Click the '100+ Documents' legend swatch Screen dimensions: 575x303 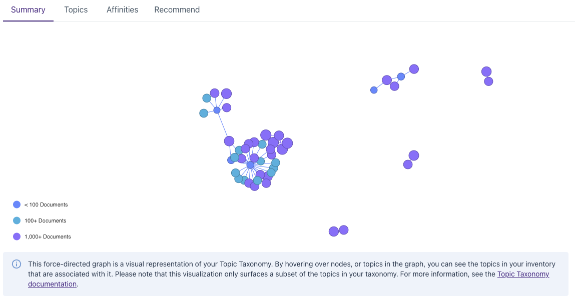tap(17, 220)
